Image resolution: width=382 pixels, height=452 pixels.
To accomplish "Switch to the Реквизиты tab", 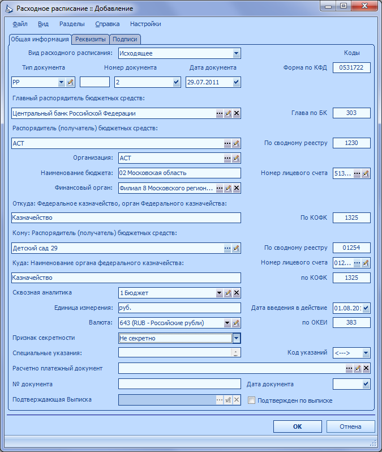I will click(91, 39).
